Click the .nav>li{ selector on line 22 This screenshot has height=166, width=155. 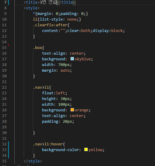tap(42, 87)
